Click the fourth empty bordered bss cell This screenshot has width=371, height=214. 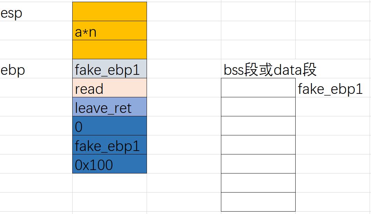tap(258, 145)
